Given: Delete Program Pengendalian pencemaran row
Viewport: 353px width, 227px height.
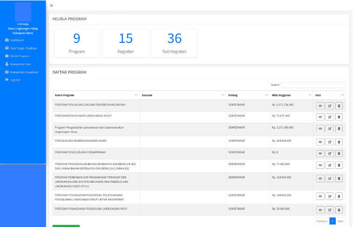Looking at the screenshot, I should 339,129.
